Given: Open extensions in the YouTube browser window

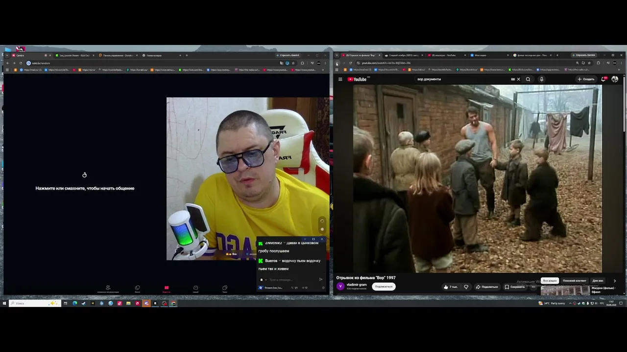Looking at the screenshot, I should tap(598, 63).
